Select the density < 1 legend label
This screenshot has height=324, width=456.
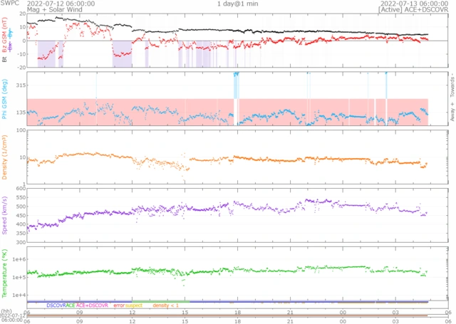click(166, 305)
